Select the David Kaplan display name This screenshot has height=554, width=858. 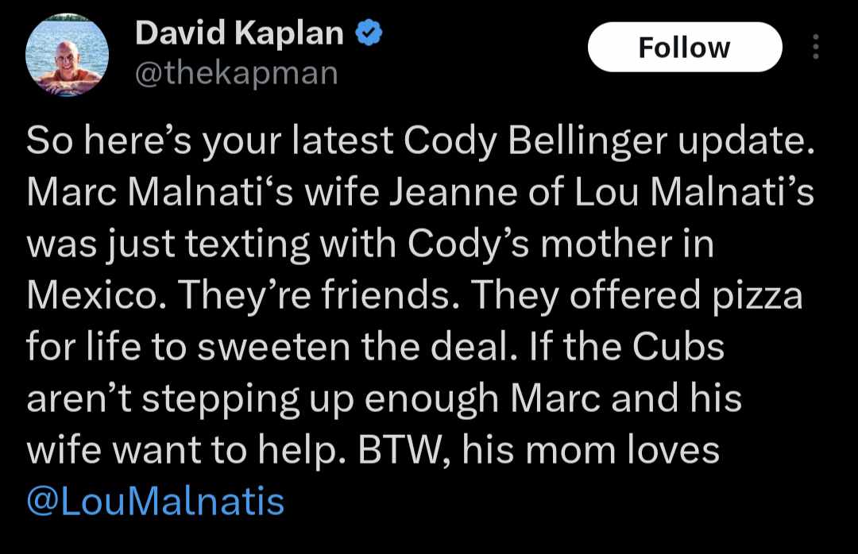pos(239,33)
